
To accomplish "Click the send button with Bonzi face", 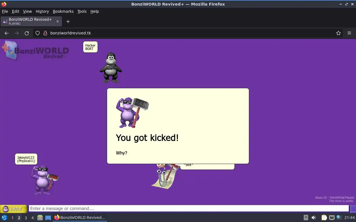I will pos(13,209).
